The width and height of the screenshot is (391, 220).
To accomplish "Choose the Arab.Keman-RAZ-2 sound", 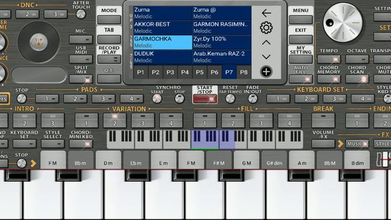I will [x=222, y=57].
